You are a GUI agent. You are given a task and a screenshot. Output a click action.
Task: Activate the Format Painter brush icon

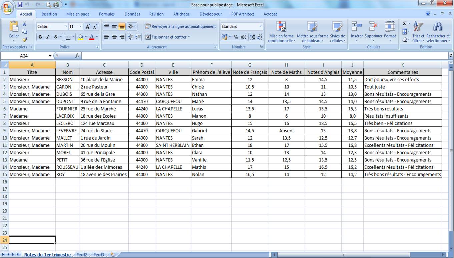[x=24, y=39]
